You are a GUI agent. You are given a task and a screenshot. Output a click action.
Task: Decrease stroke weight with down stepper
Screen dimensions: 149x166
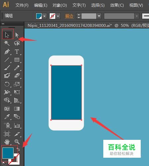[79, 18]
